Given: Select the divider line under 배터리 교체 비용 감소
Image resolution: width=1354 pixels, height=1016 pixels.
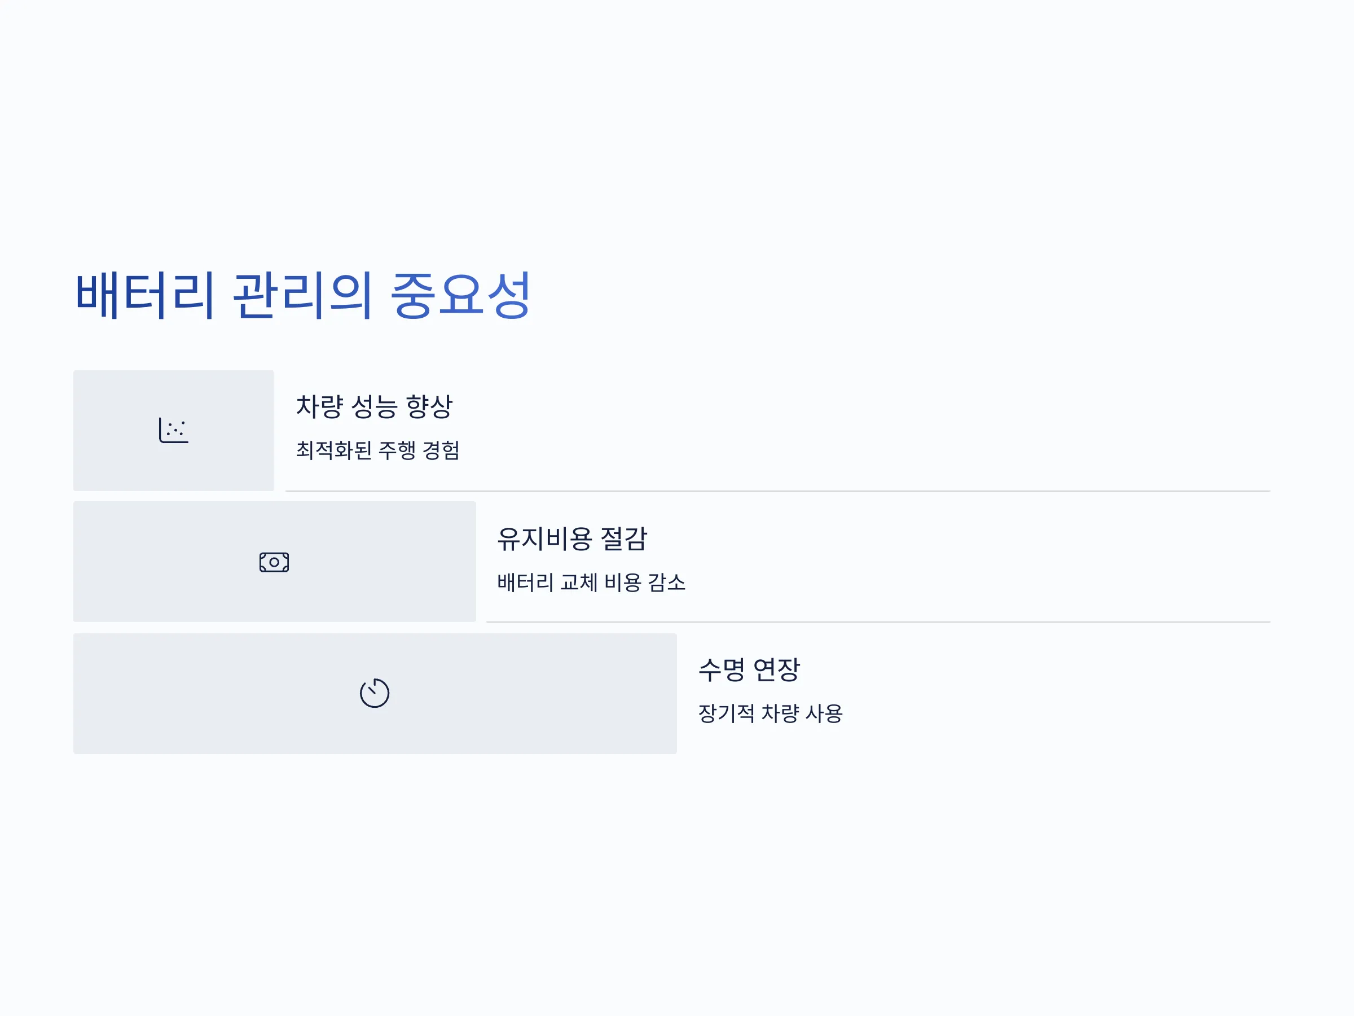Looking at the screenshot, I should tap(878, 622).
